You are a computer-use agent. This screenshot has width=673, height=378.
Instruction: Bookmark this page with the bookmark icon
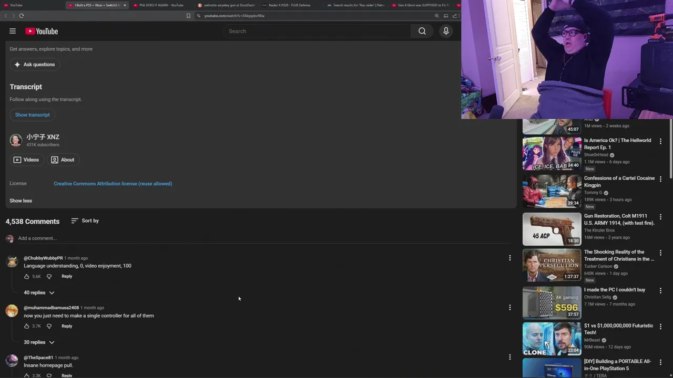(188, 16)
